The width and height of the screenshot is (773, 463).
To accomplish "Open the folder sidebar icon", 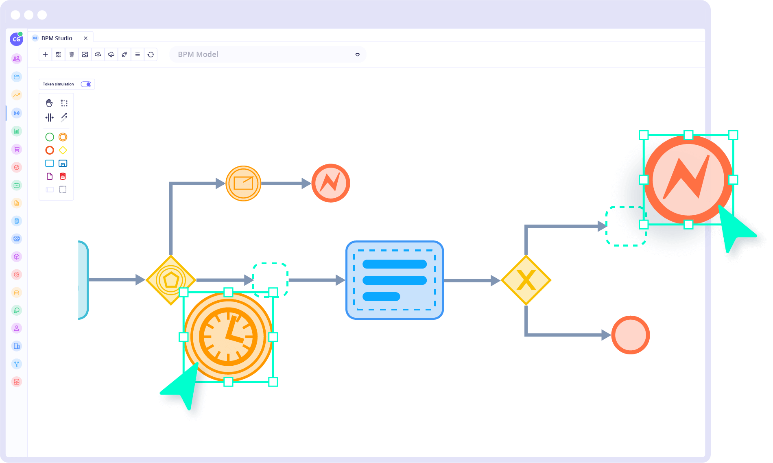I will pyautogui.click(x=17, y=77).
